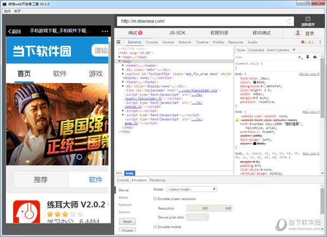
Task: Open the Sources panel tab
Action: click(168, 42)
